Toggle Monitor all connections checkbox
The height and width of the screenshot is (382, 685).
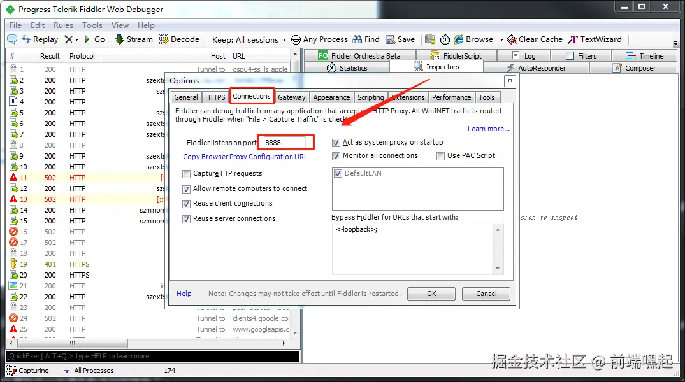336,156
